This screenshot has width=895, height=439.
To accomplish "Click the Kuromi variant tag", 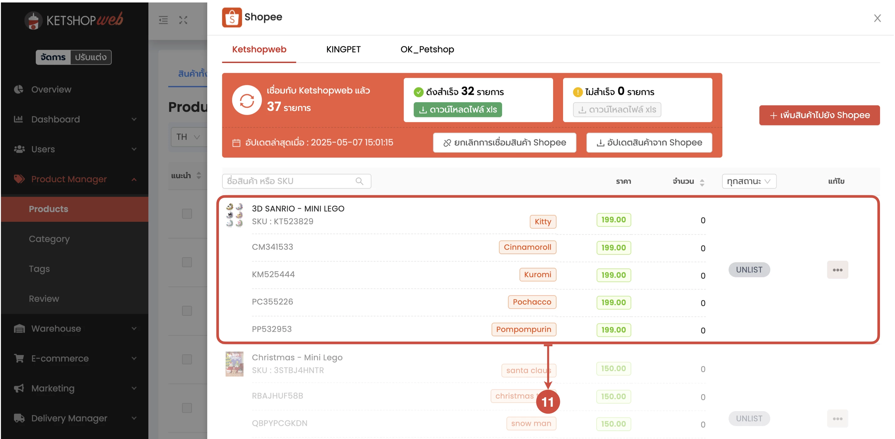I will 537,274.
